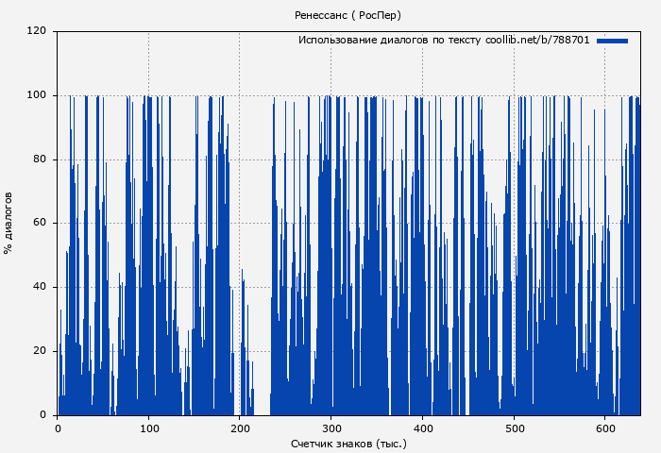The image size is (661, 453).
Task: Select the 20 tick on the vertical axis
Action: pyautogui.click(x=40, y=351)
